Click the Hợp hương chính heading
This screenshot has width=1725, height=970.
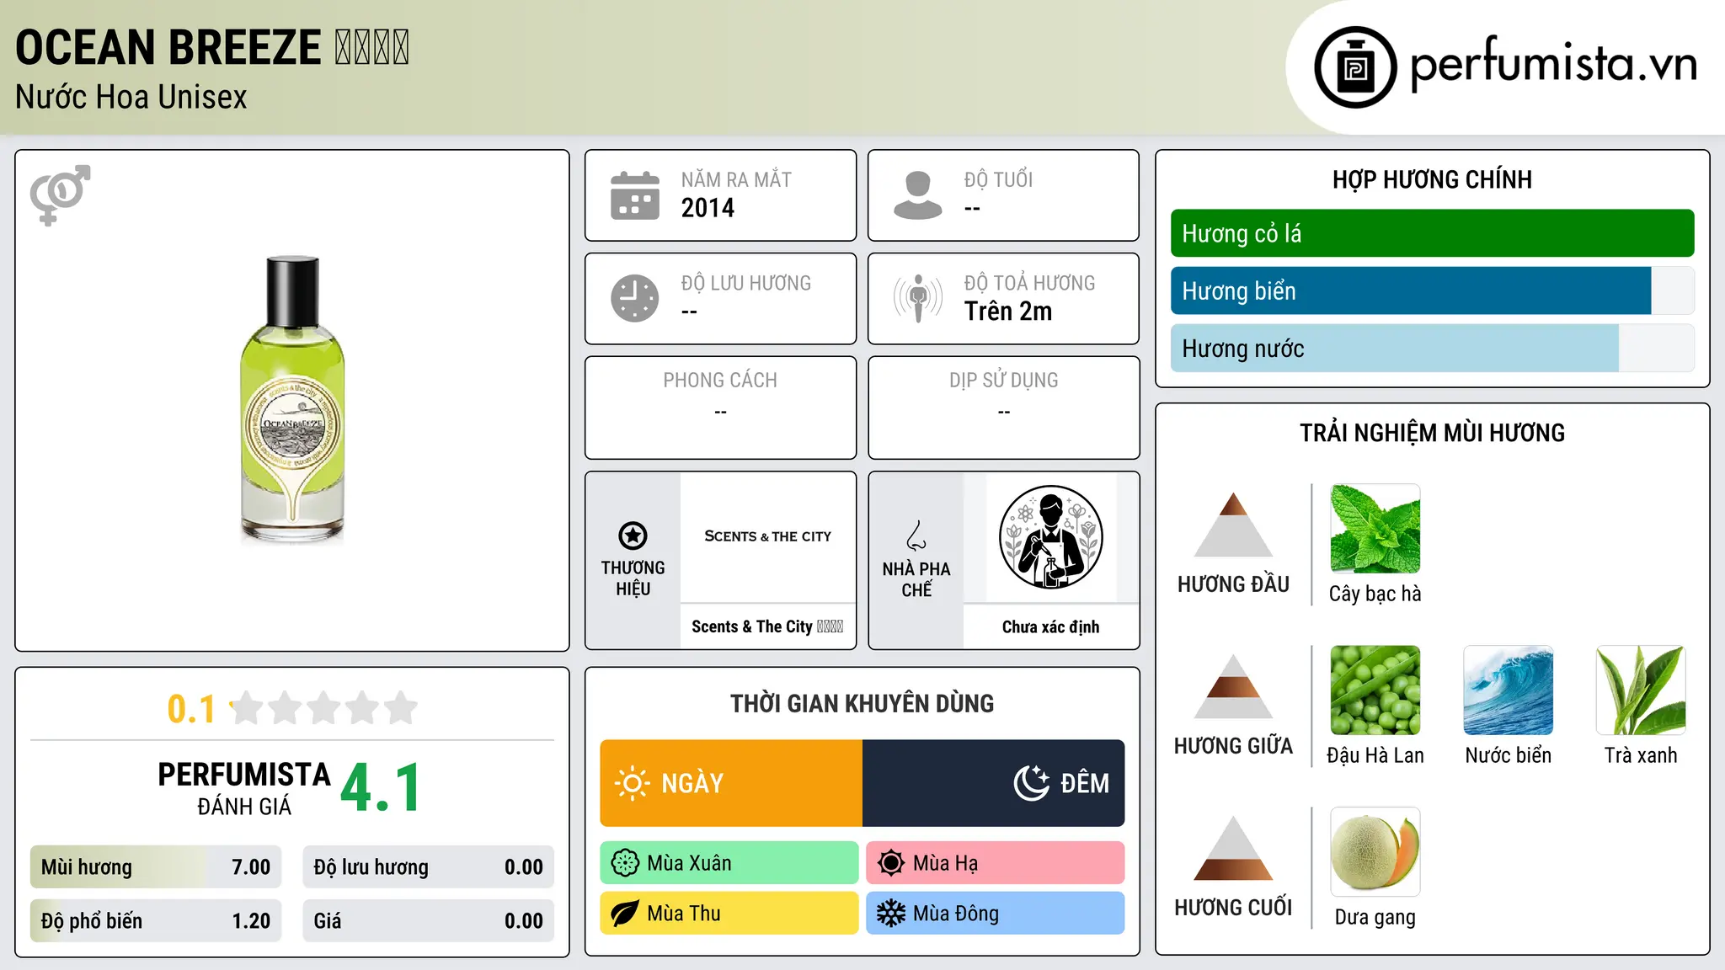click(x=1432, y=179)
